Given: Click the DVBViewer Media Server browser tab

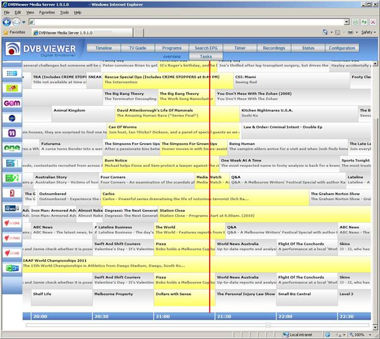Looking at the screenshot, I should click(x=83, y=33).
